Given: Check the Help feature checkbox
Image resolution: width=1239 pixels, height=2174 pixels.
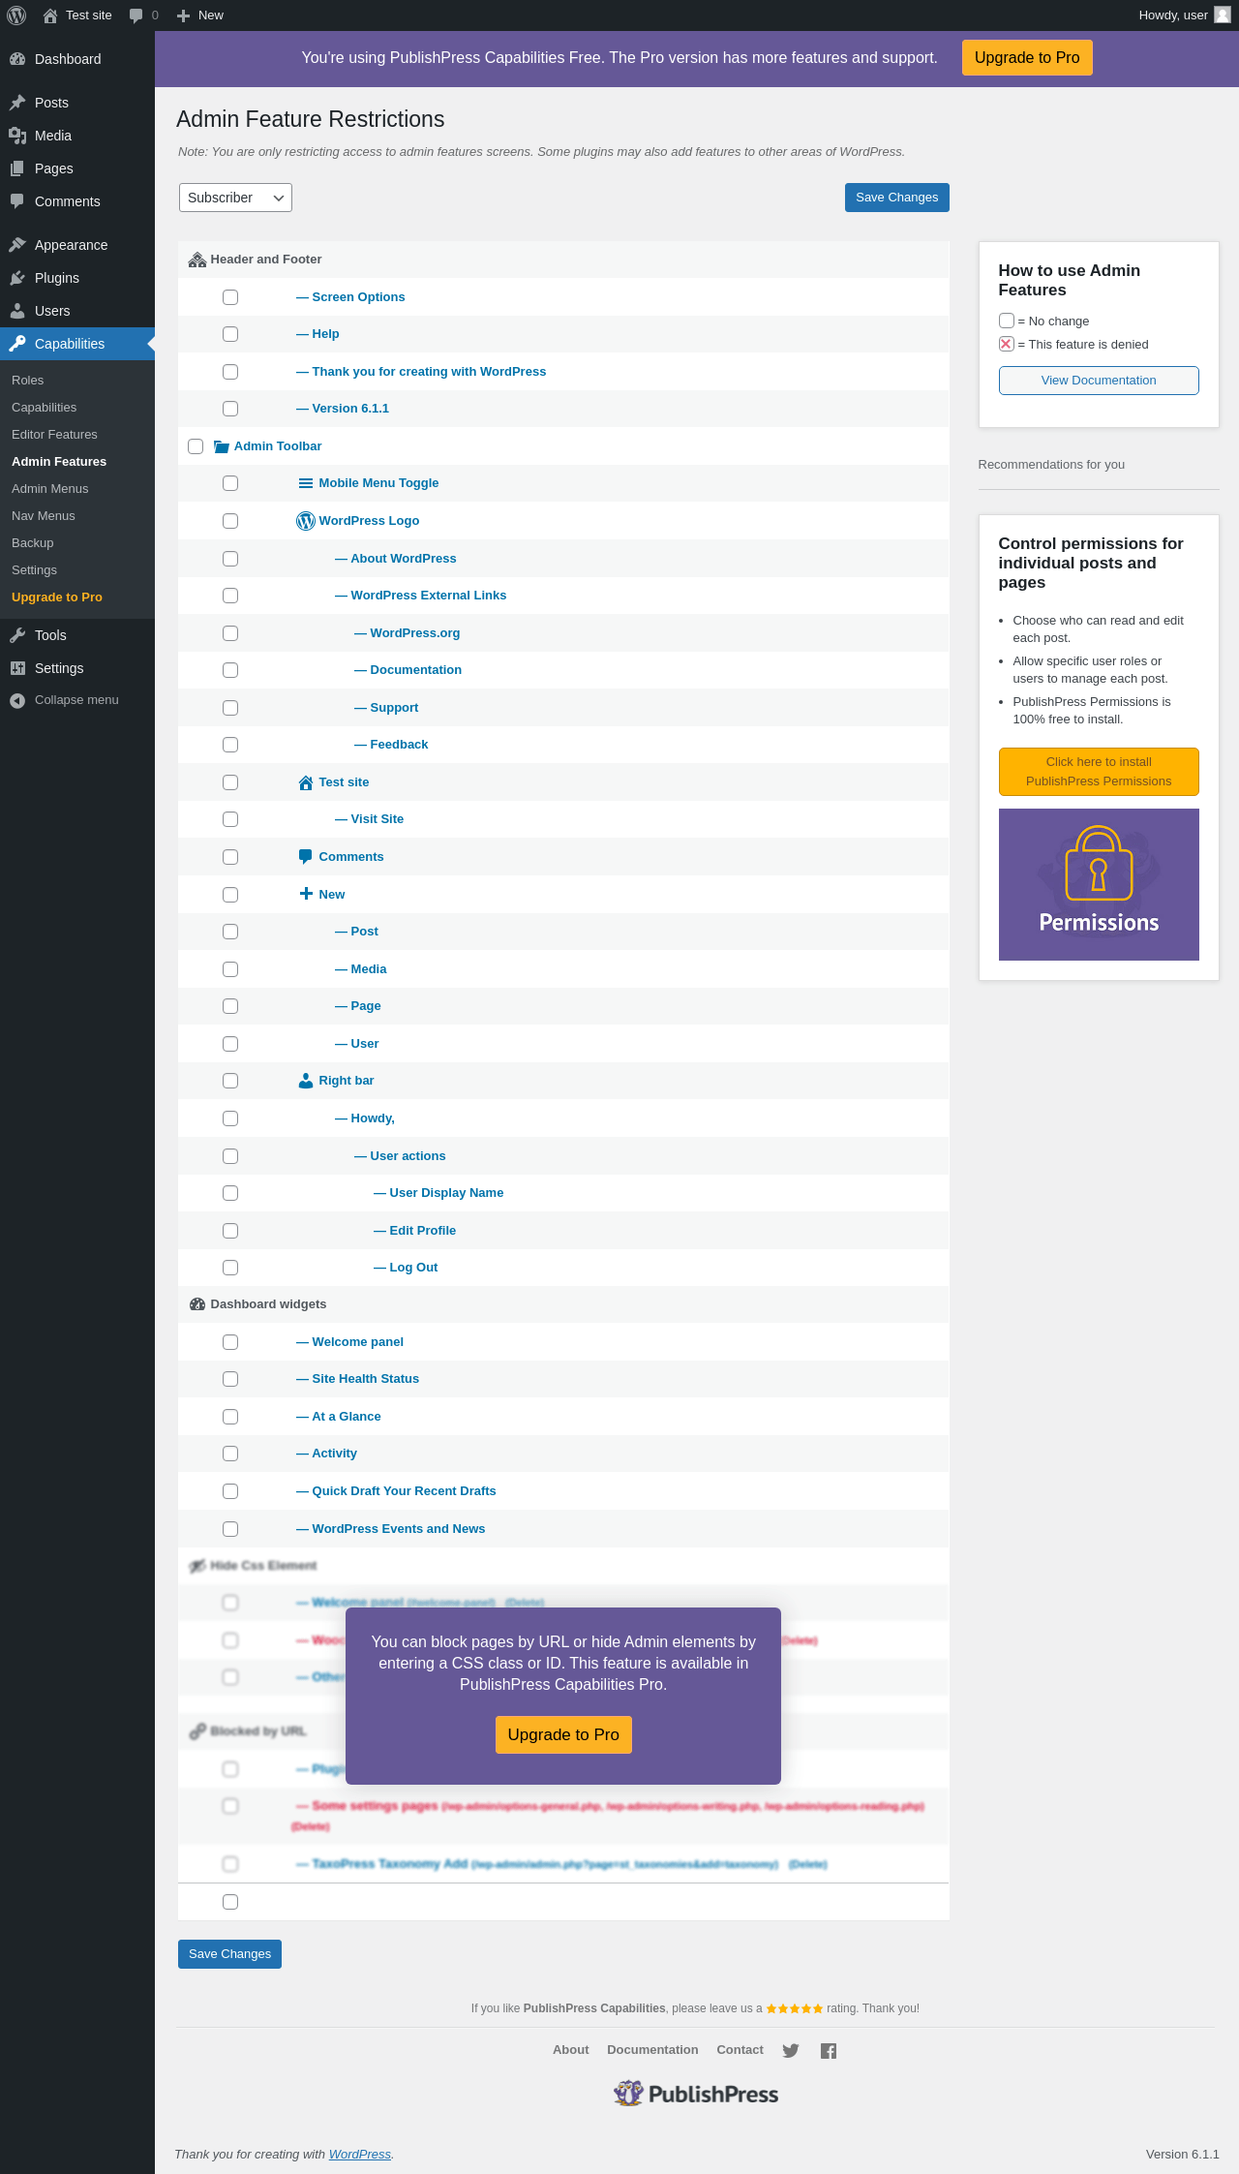Looking at the screenshot, I should 230,334.
